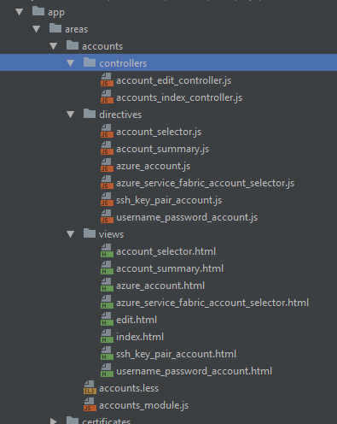
Task: Select the areas folder label
Action: point(77,29)
